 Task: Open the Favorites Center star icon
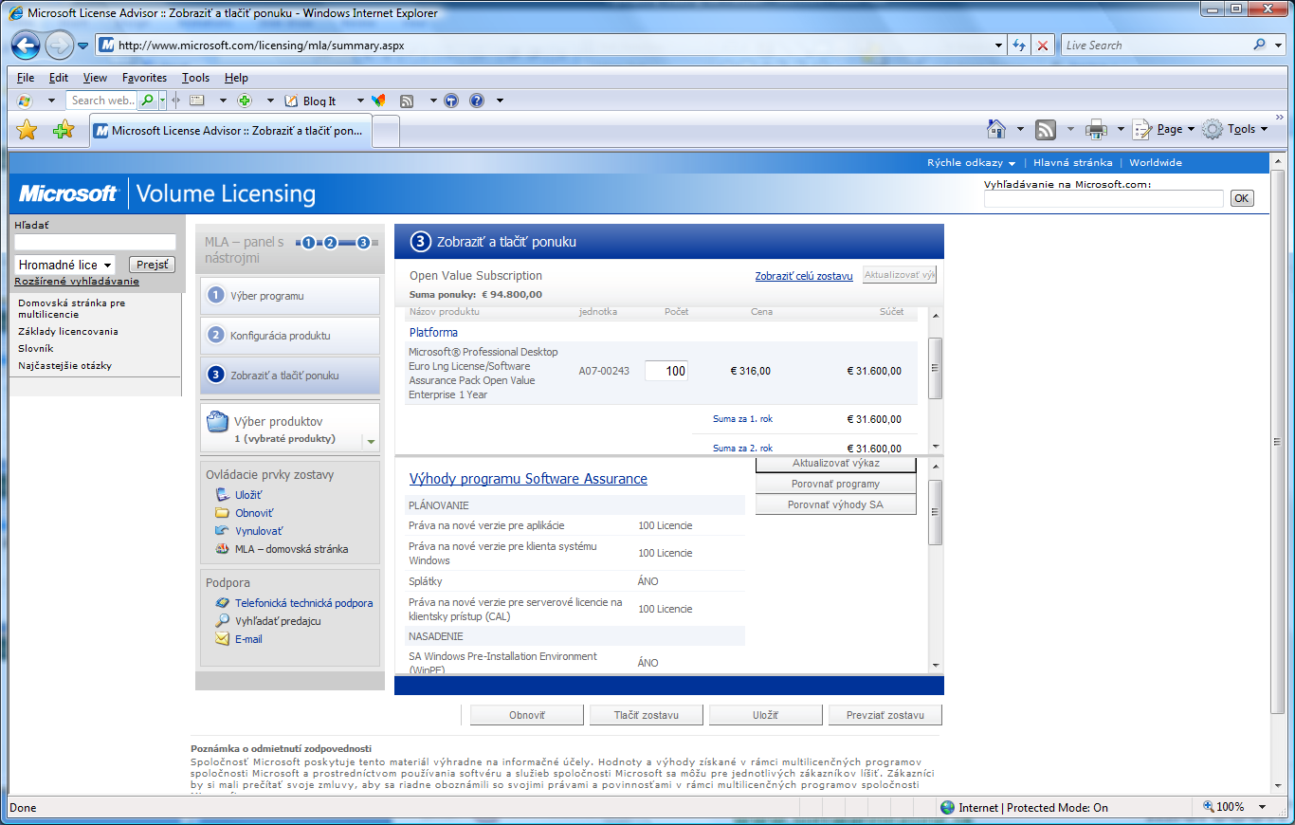[27, 130]
